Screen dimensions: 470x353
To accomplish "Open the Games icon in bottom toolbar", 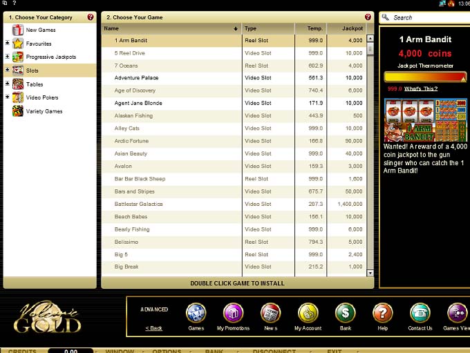I will click(x=196, y=314).
